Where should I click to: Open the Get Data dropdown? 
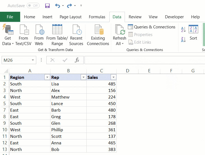[8, 35]
